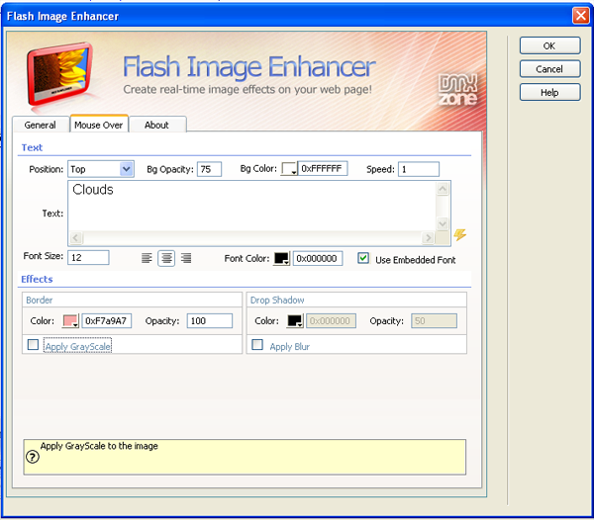
Task: Click the Drop Shadow Opacity field
Action: pyautogui.click(x=435, y=321)
